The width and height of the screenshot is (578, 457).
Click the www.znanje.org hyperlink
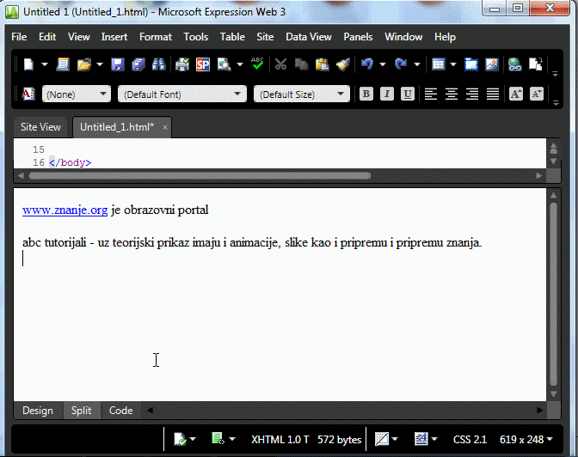coord(65,210)
